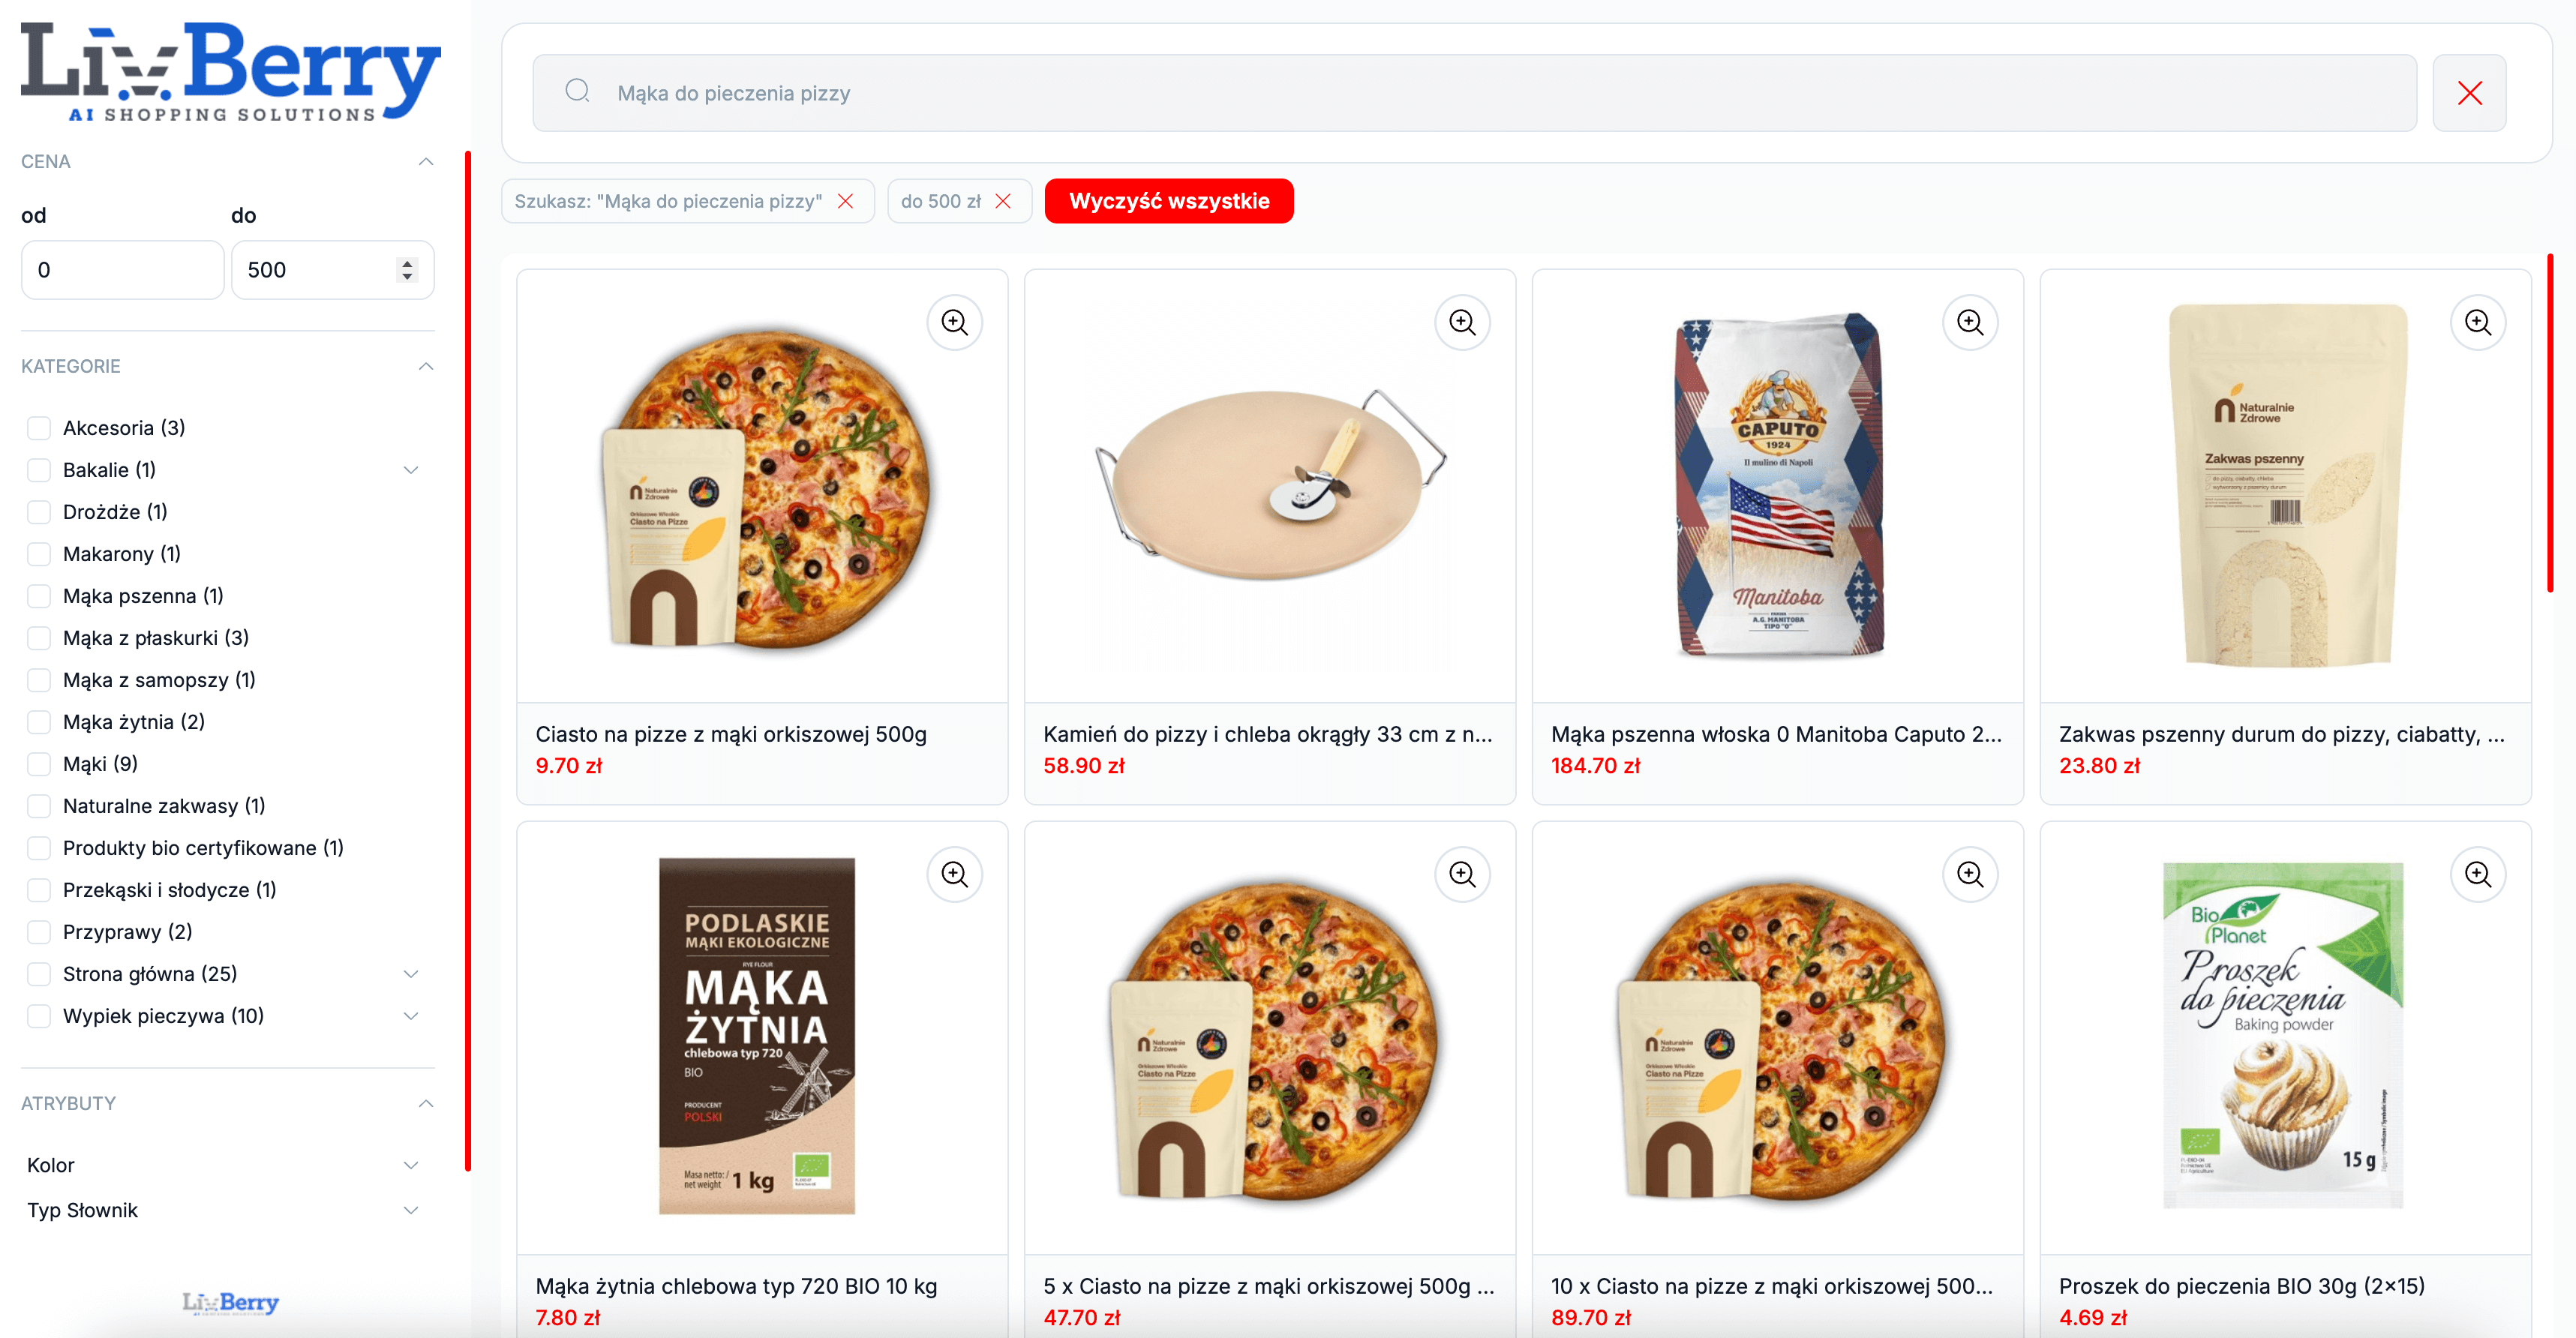Open zoom preview for Kamień do pizzy
This screenshot has width=2576, height=1338.
[1462, 322]
